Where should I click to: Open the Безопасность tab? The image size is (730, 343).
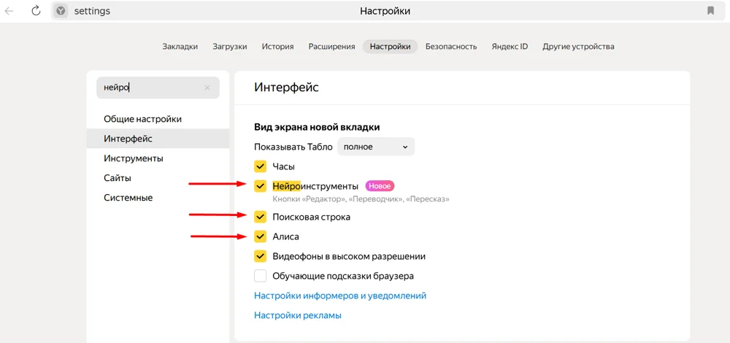pyautogui.click(x=451, y=47)
